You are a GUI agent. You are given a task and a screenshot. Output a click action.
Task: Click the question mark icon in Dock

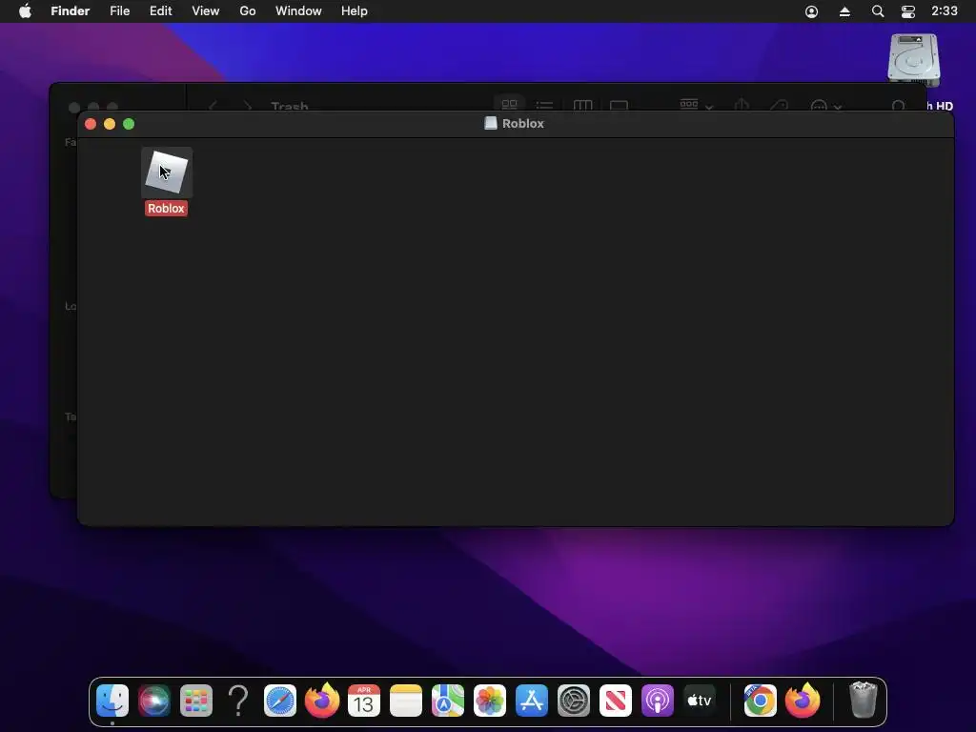tap(238, 701)
